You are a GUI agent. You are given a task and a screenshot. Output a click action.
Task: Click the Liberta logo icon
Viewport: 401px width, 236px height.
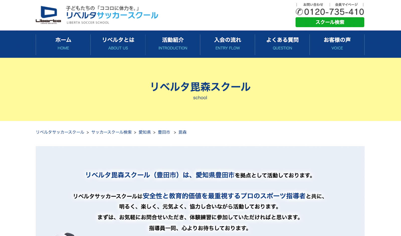tap(48, 15)
